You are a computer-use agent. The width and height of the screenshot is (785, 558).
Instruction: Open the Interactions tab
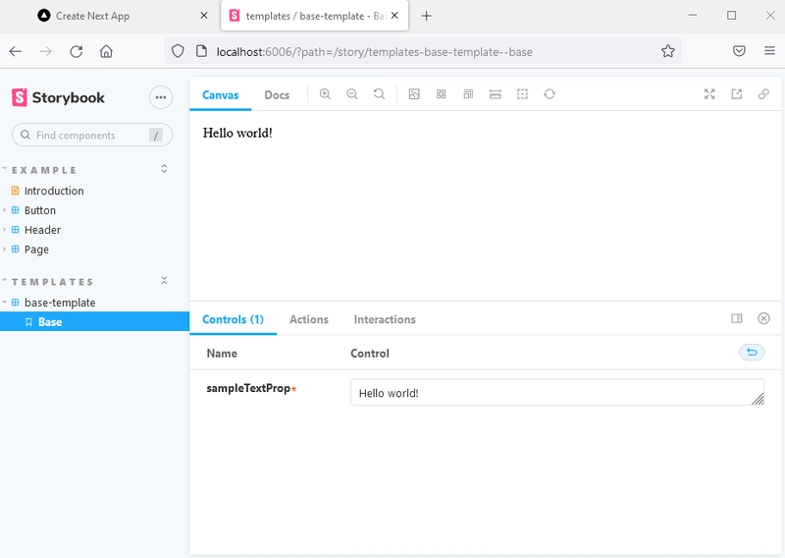click(x=385, y=319)
